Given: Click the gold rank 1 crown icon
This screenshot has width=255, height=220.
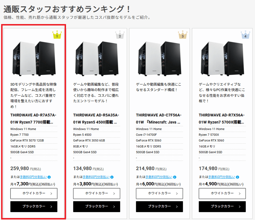Looking at the screenshot, I should (x=57, y=35).
